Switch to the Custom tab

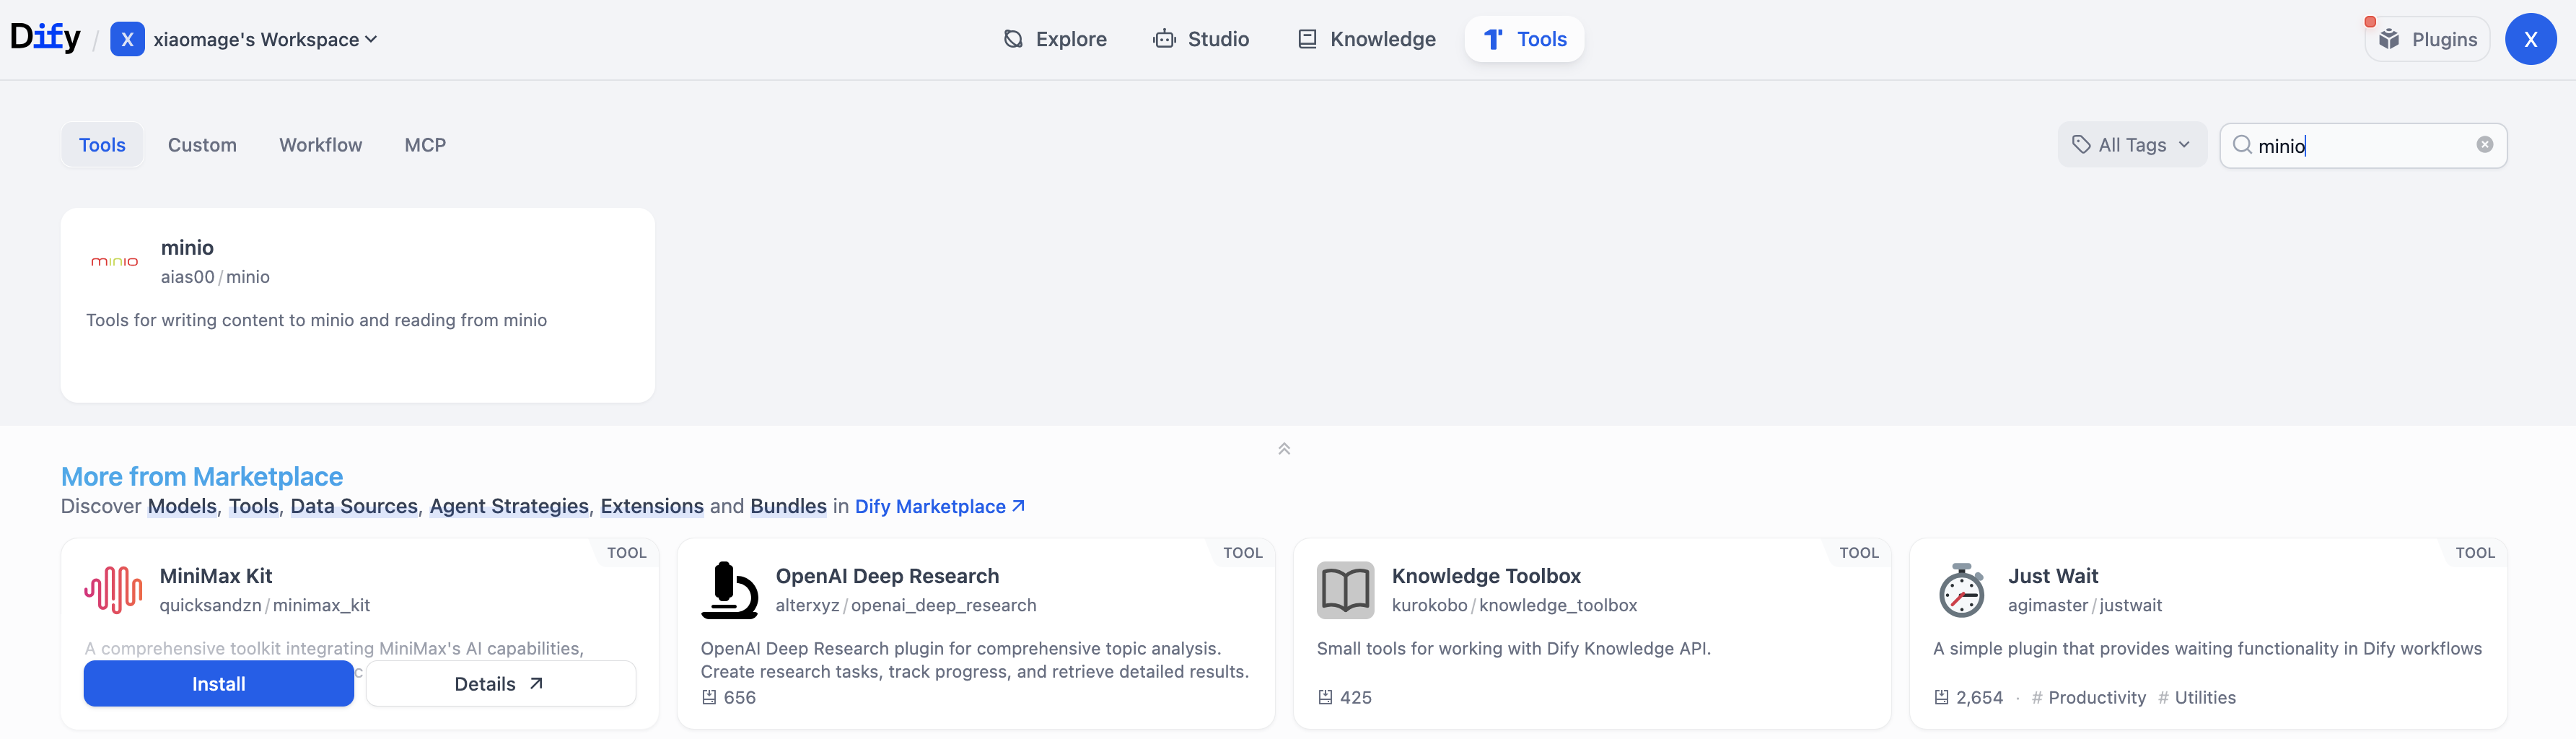tap(202, 145)
